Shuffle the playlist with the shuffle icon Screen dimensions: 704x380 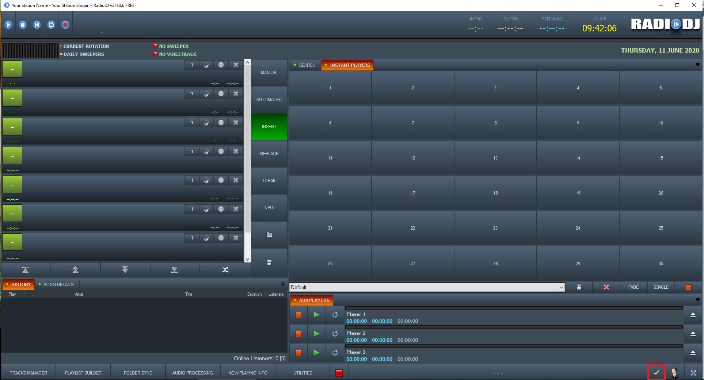[225, 270]
